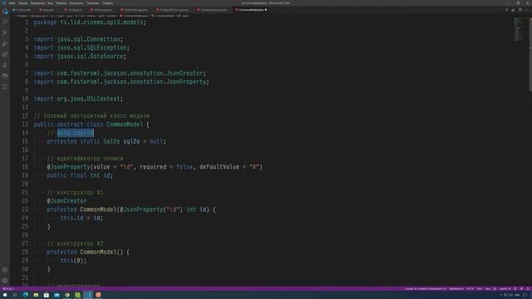This screenshot has width=532, height=299.
Task: Click 'defaultValue' on line 18
Action: point(219,167)
